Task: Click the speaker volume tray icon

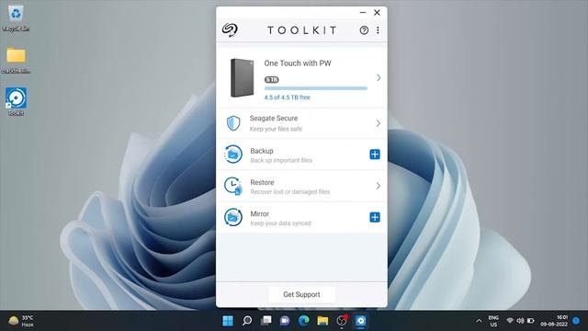Action: pos(520,321)
